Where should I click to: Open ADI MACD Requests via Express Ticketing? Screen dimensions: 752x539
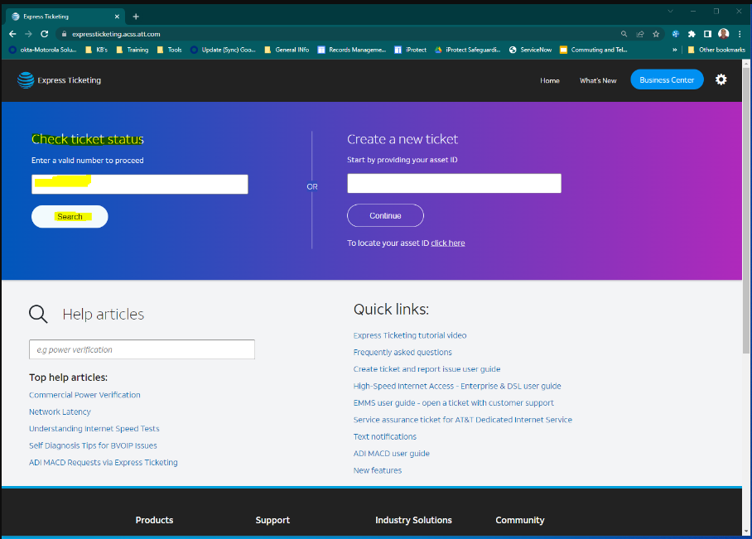tap(104, 462)
